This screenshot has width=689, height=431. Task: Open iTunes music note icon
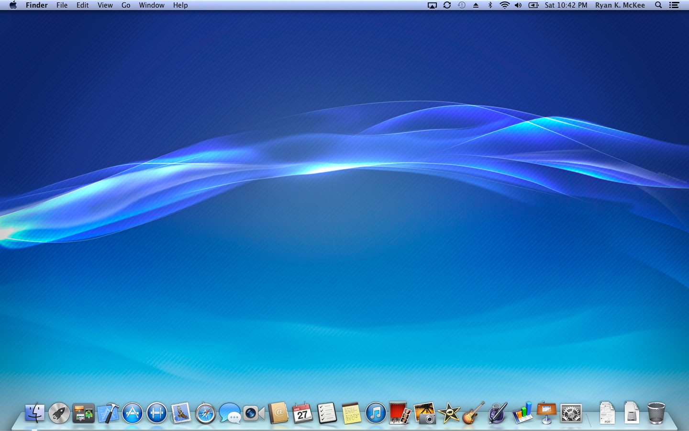tap(376, 413)
